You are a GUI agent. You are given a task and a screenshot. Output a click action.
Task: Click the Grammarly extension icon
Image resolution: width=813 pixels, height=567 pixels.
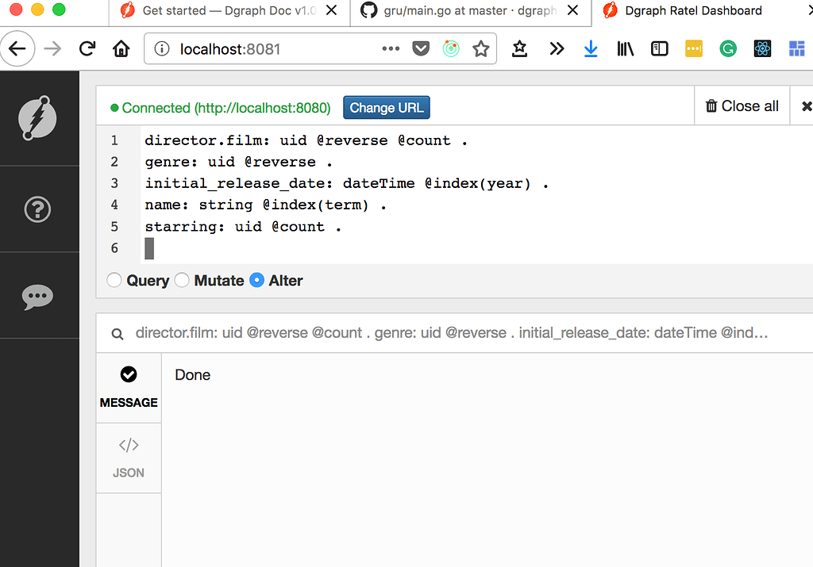(728, 48)
